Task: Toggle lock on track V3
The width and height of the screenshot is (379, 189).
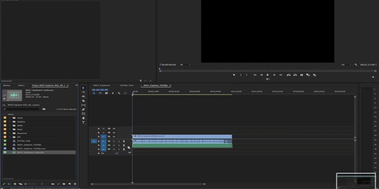Action: click(99, 129)
